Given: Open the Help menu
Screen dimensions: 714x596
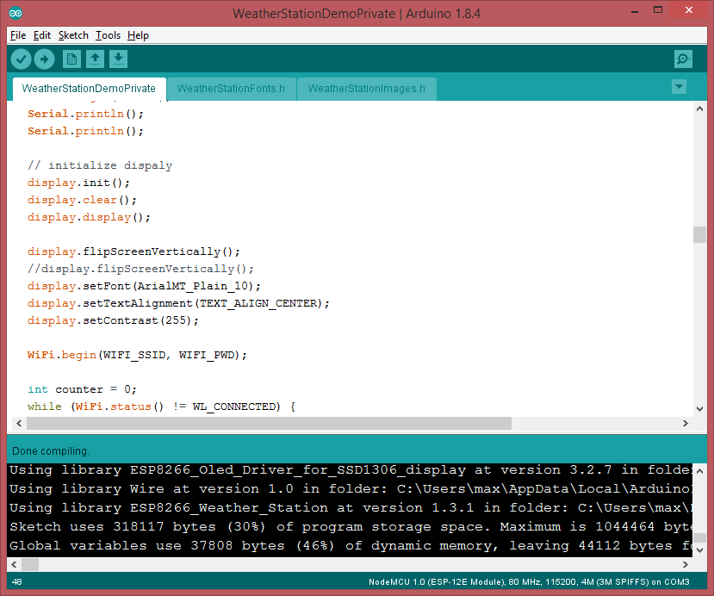Looking at the screenshot, I should [x=138, y=35].
